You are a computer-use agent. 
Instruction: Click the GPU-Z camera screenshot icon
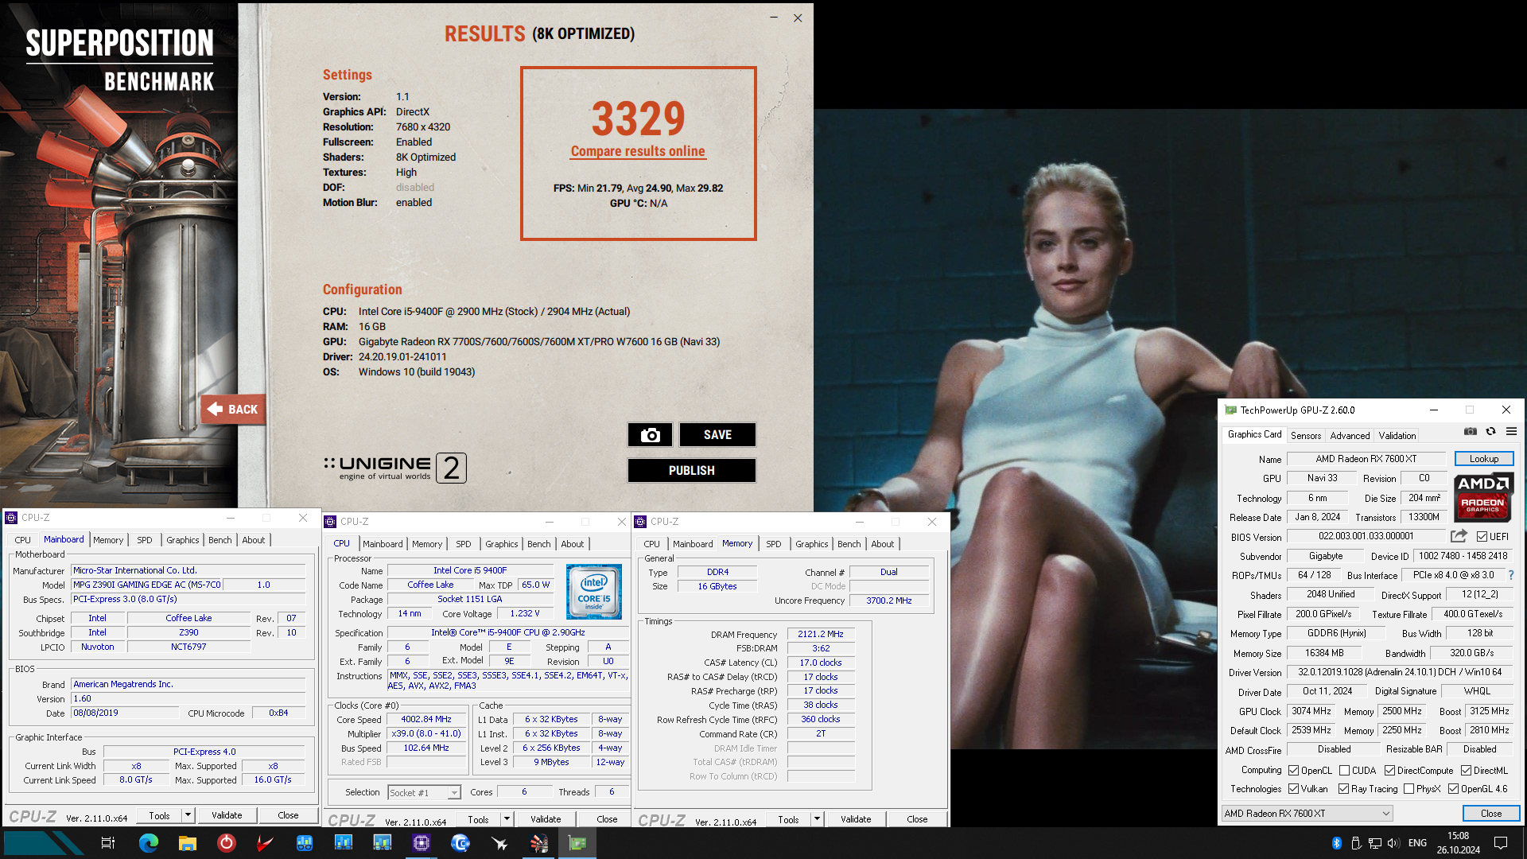click(1471, 431)
